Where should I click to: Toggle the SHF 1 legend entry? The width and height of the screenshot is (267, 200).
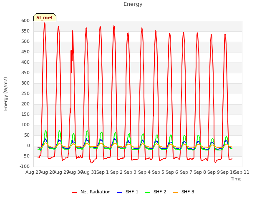click(128, 192)
